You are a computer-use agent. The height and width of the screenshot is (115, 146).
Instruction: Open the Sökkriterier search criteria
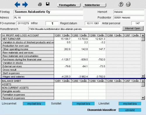click(94, 5)
